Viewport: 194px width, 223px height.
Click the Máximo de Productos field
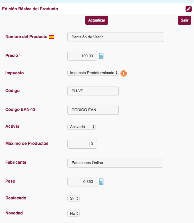coord(82,144)
